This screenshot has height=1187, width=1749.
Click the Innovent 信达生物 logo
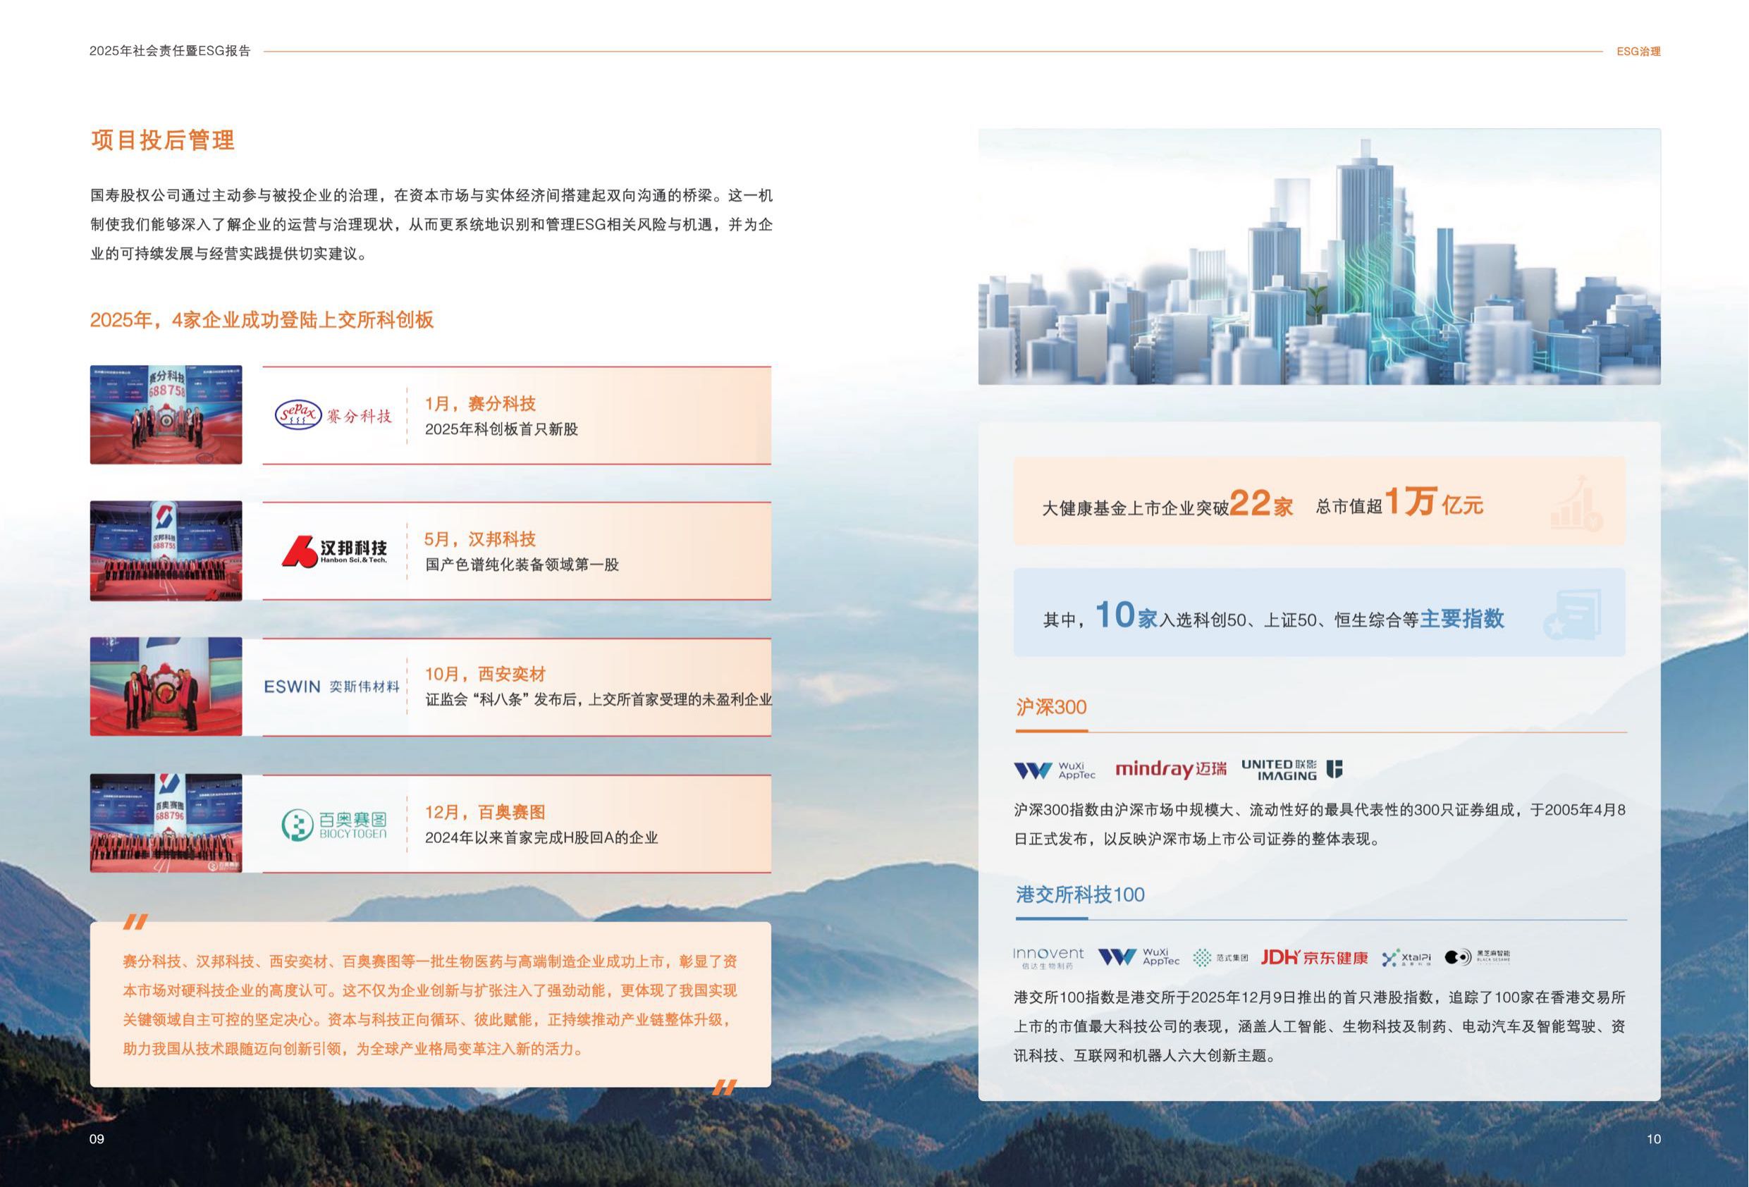tap(1048, 957)
